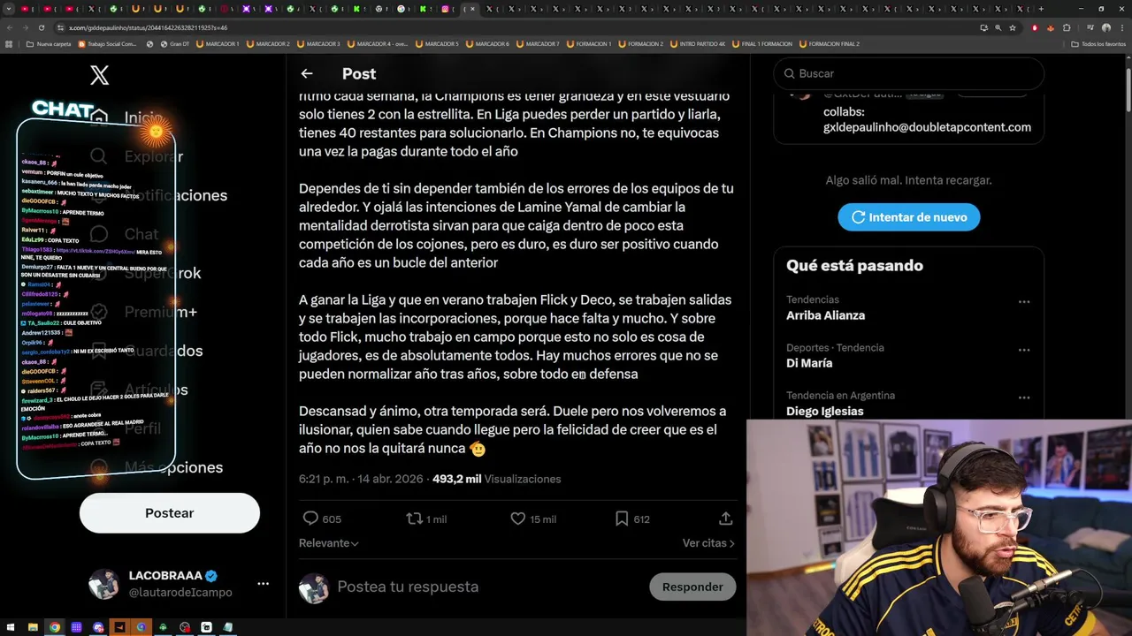Focus the Buscar search field
Screen dimensions: 1132x636
pos(909,73)
